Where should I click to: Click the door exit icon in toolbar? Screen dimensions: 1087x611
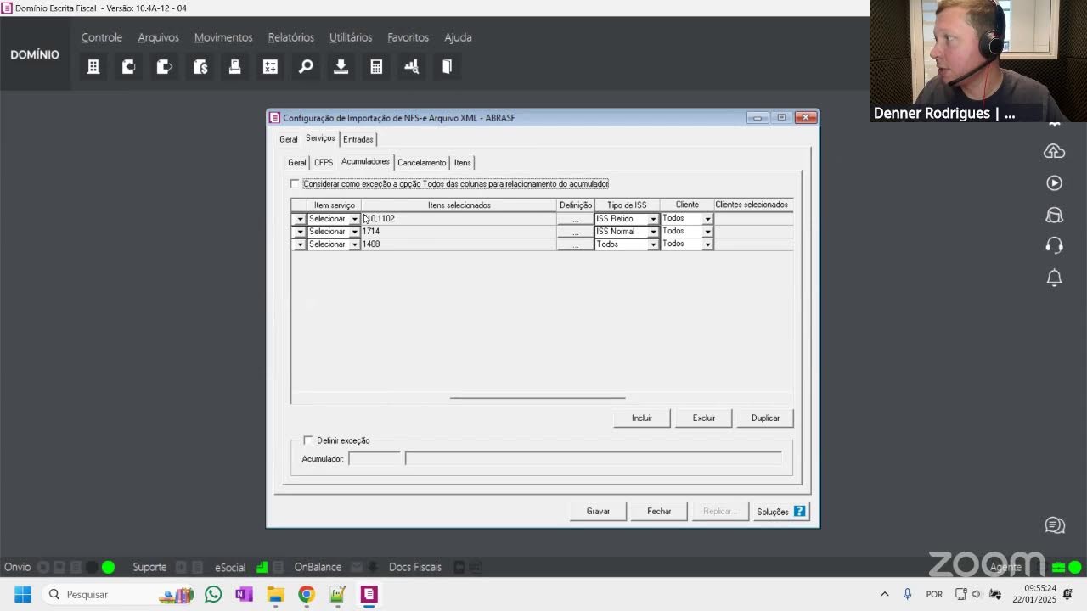[x=448, y=67]
